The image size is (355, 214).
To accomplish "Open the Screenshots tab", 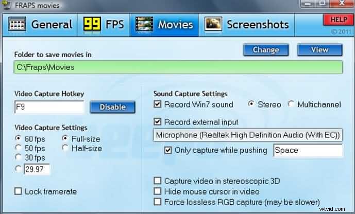I will [x=257, y=24].
